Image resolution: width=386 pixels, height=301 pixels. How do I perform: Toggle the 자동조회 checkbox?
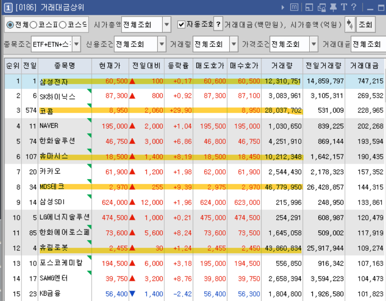(x=181, y=25)
